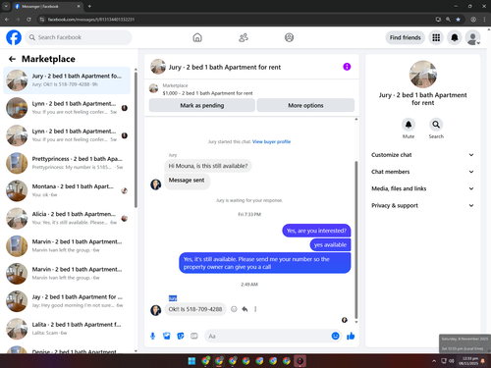Expand the Privacy & support section
The width and height of the screenshot is (491, 368).
click(422, 205)
